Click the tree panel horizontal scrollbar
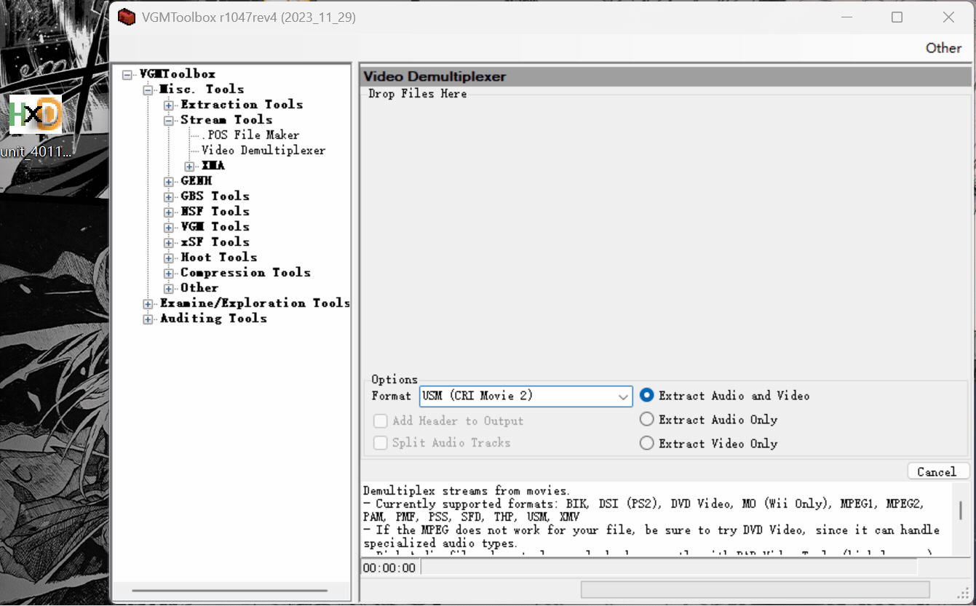The width and height of the screenshot is (976, 606). click(x=231, y=591)
